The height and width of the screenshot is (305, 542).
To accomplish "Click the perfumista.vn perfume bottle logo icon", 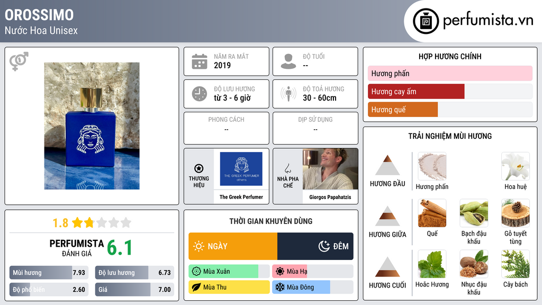I will (x=426, y=21).
